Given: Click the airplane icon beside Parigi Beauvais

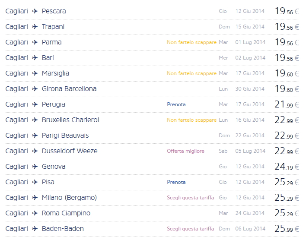Looking at the screenshot, I should pyautogui.click(x=35, y=136).
